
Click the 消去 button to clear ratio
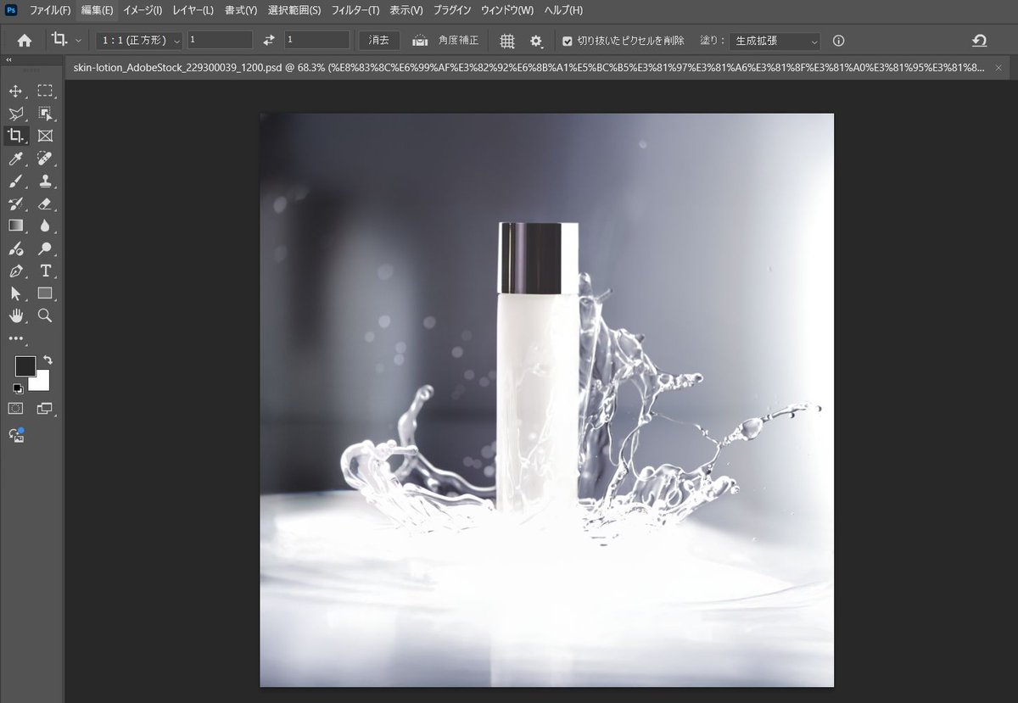[378, 39]
